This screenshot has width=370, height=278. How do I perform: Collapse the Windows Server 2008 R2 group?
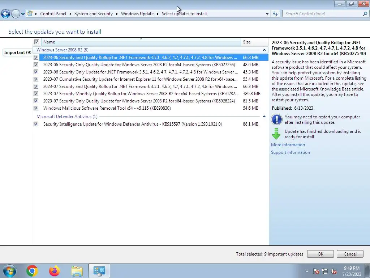[264, 50]
